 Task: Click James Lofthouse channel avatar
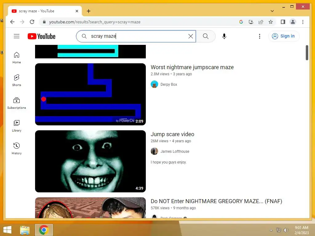(x=154, y=151)
